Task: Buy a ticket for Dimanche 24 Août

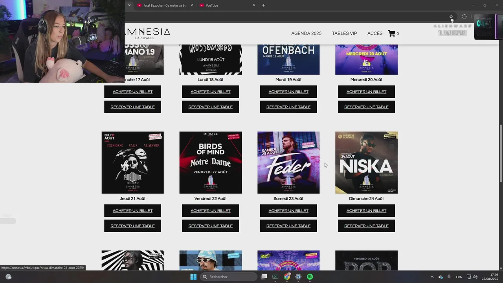Action: click(366, 211)
